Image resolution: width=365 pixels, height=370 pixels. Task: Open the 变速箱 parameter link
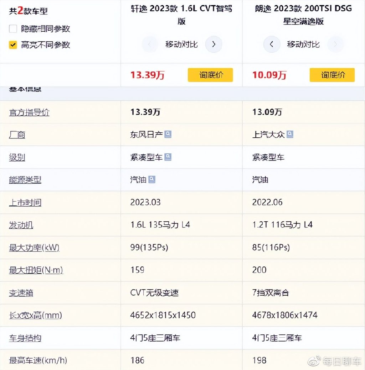click(21, 293)
